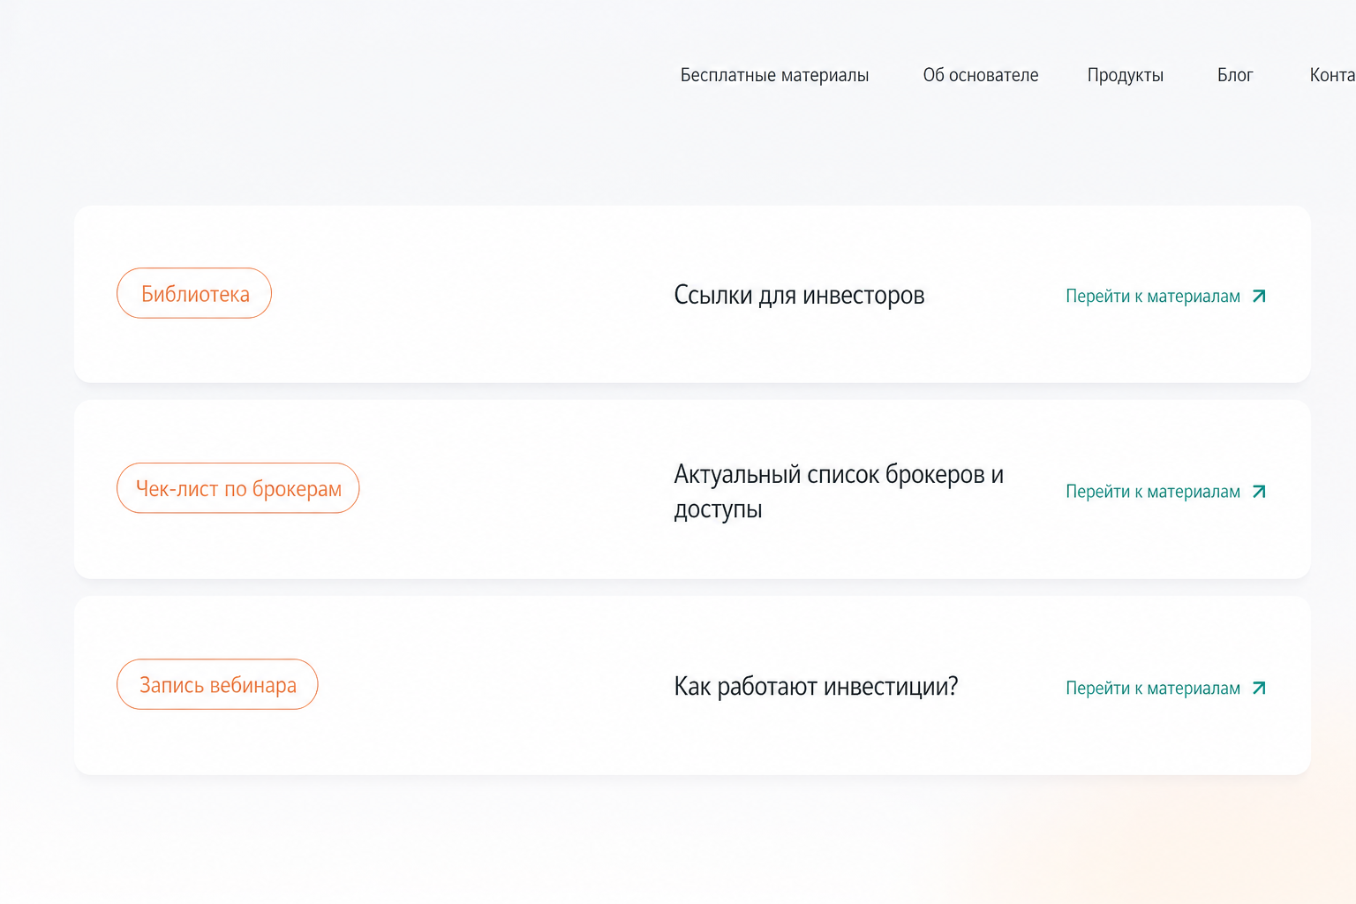Image resolution: width=1356 pixels, height=904 pixels.
Task: Click the Библиотека tag button
Action: [x=194, y=293]
